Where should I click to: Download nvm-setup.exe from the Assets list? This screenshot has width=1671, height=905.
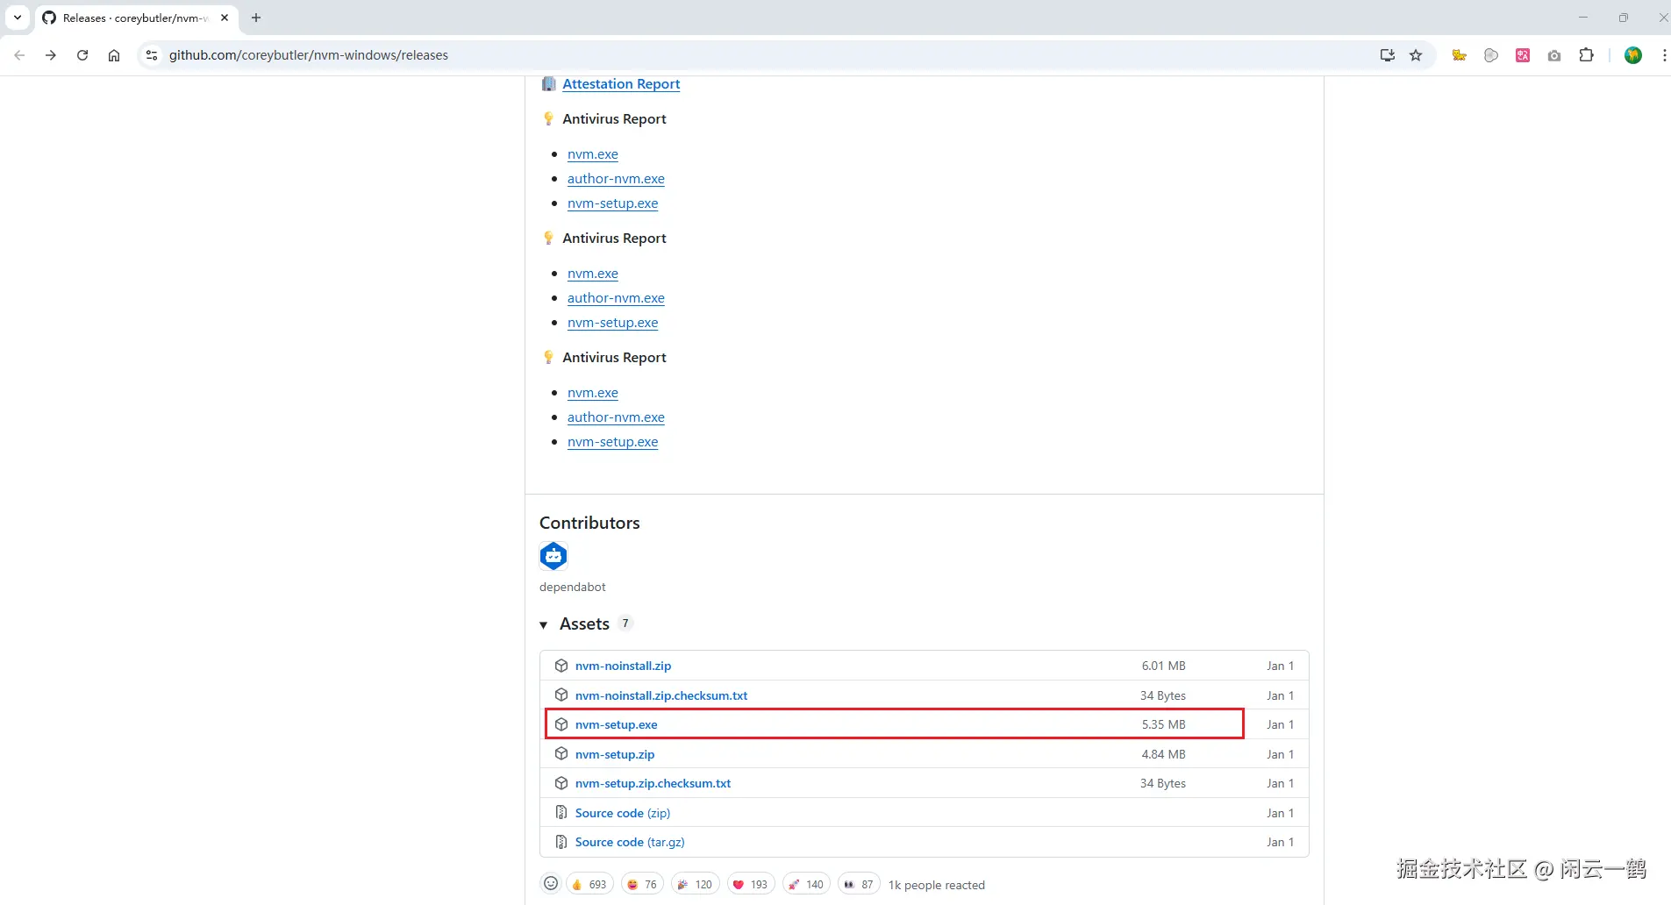tap(617, 724)
